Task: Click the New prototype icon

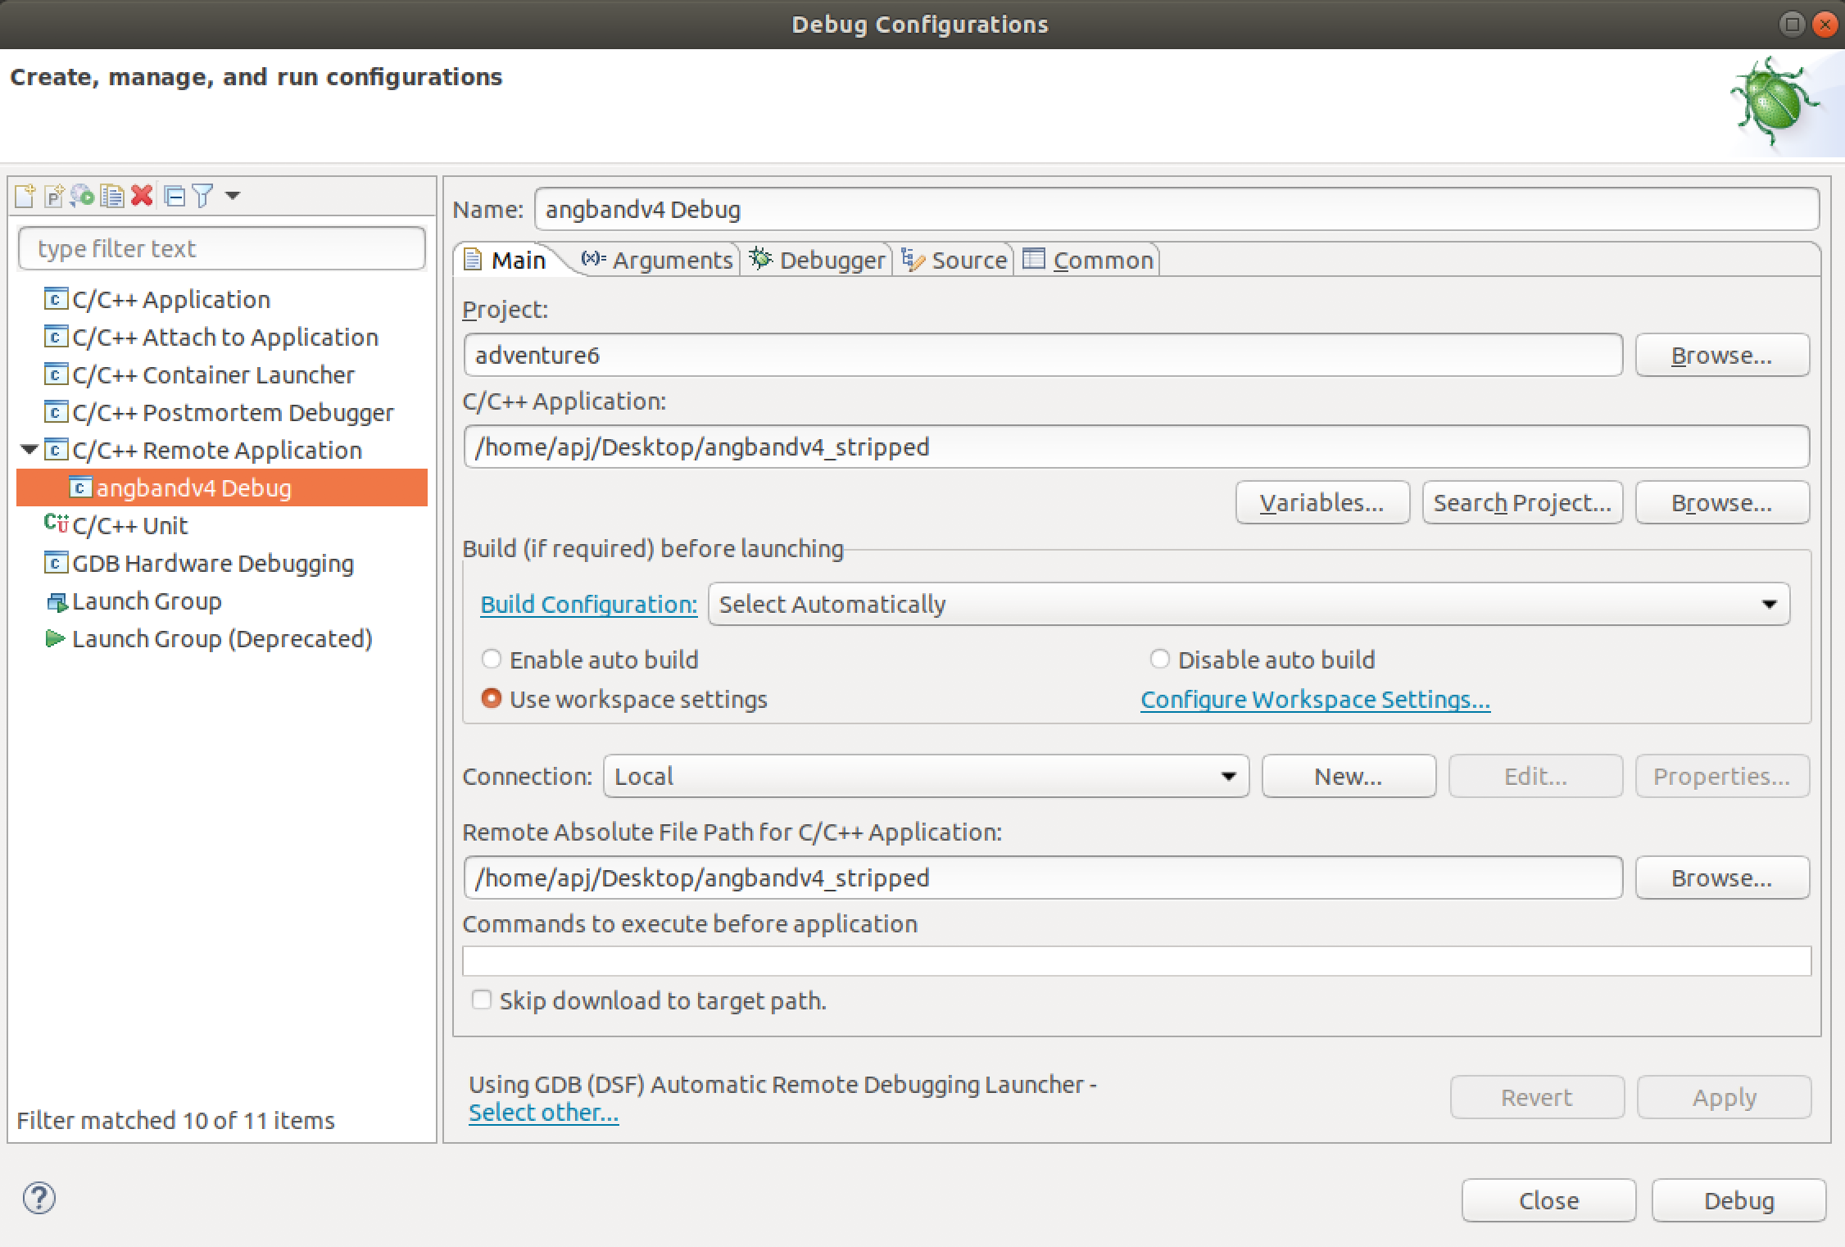Action: pyautogui.click(x=53, y=196)
